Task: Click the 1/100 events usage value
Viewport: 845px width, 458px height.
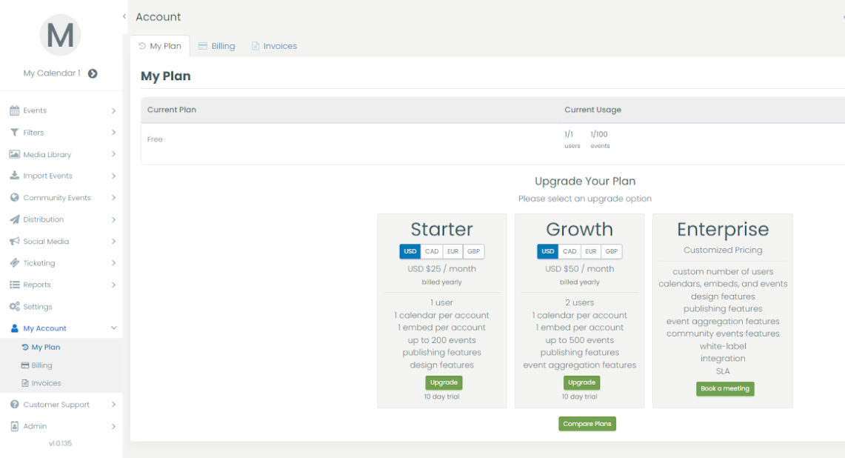Action: coord(598,134)
